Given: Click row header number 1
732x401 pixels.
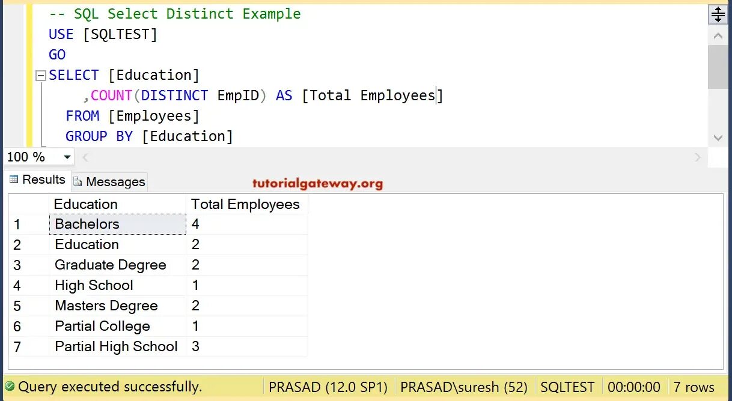Looking at the screenshot, I should click(x=28, y=225).
